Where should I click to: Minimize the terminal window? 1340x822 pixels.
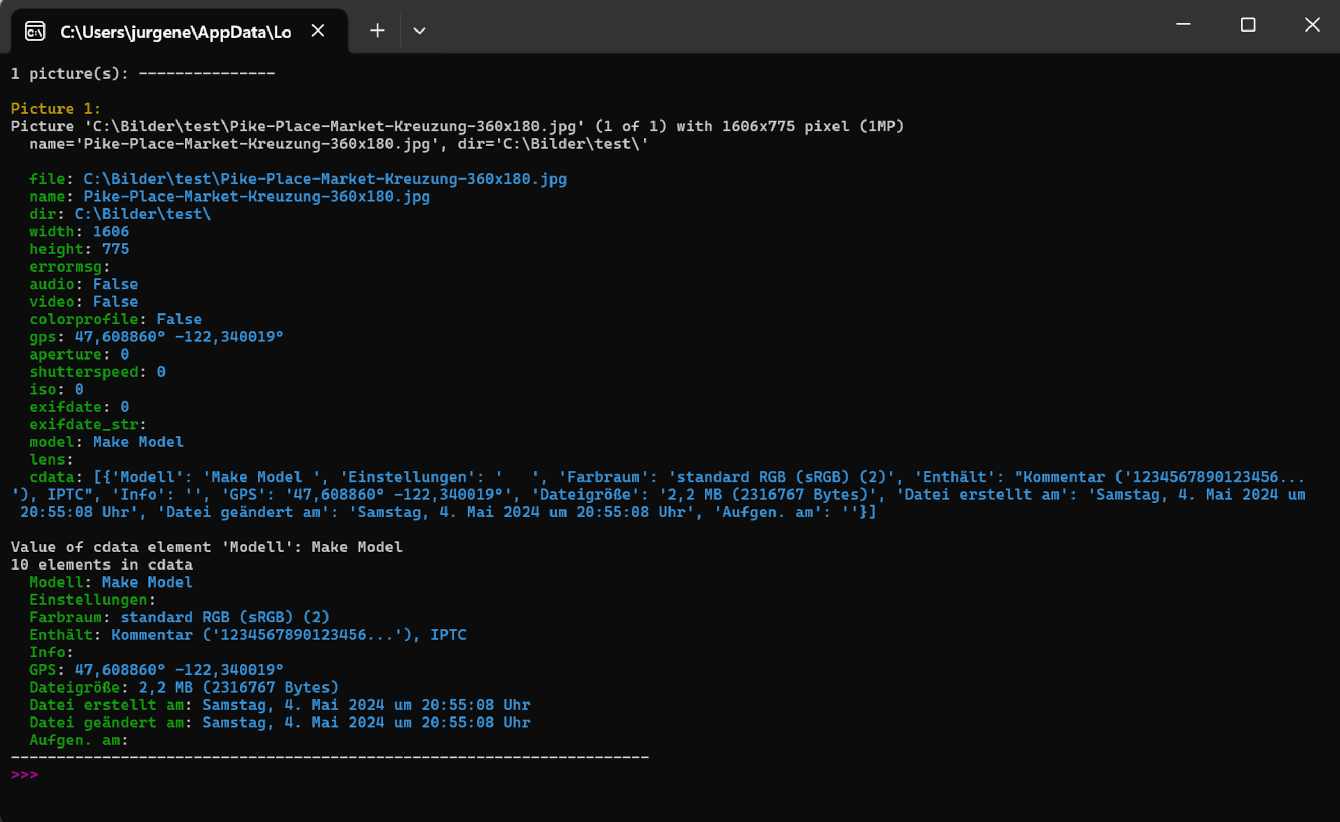tap(1183, 25)
